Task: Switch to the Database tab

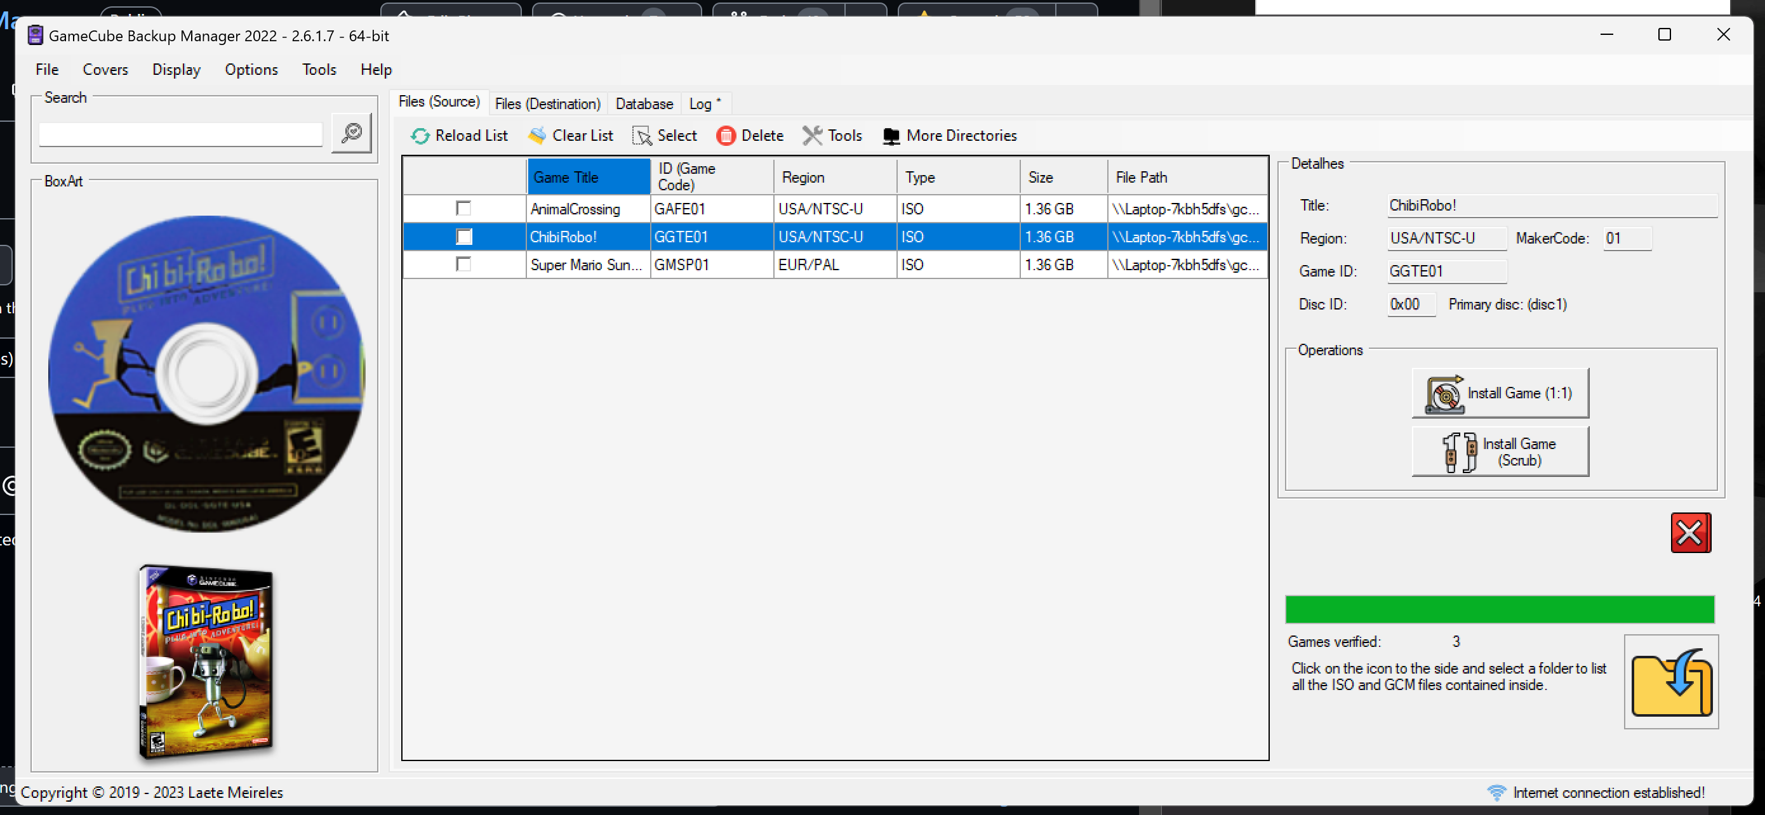Action: click(x=643, y=103)
